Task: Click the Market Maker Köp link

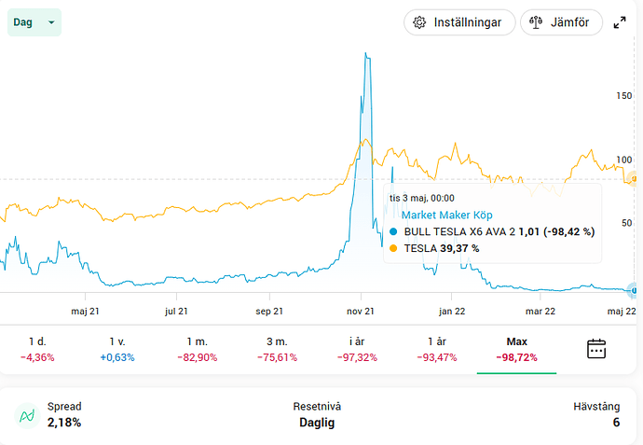Action: 446,216
